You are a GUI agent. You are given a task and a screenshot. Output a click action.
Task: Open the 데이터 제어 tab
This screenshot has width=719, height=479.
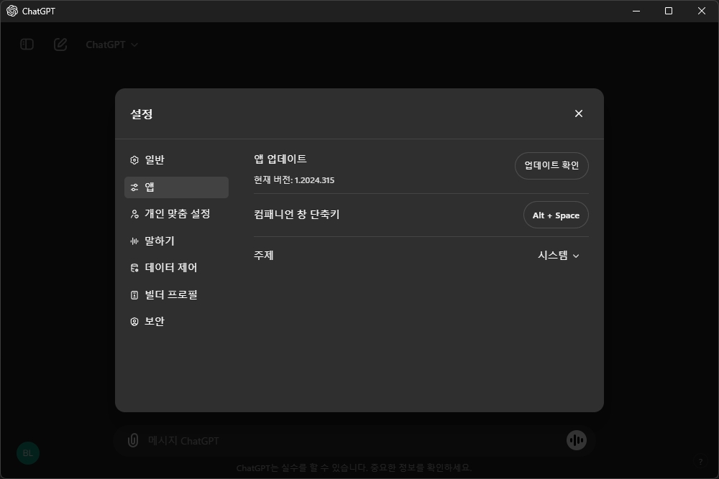point(177,268)
